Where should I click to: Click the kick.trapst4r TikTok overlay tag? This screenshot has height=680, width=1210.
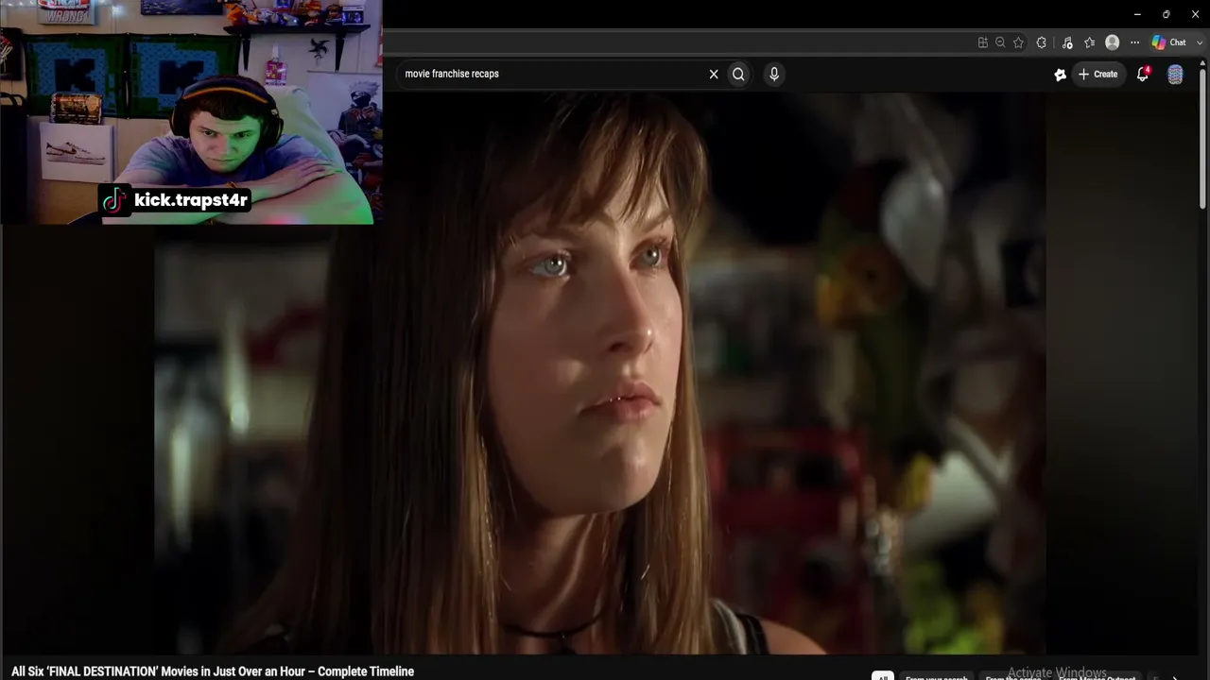click(x=176, y=200)
